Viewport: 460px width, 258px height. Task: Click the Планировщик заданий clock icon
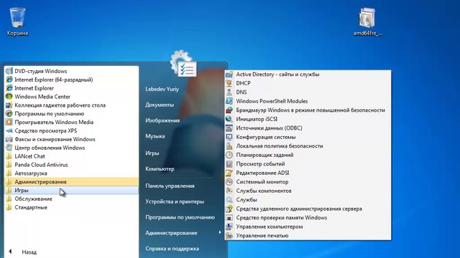229,155
